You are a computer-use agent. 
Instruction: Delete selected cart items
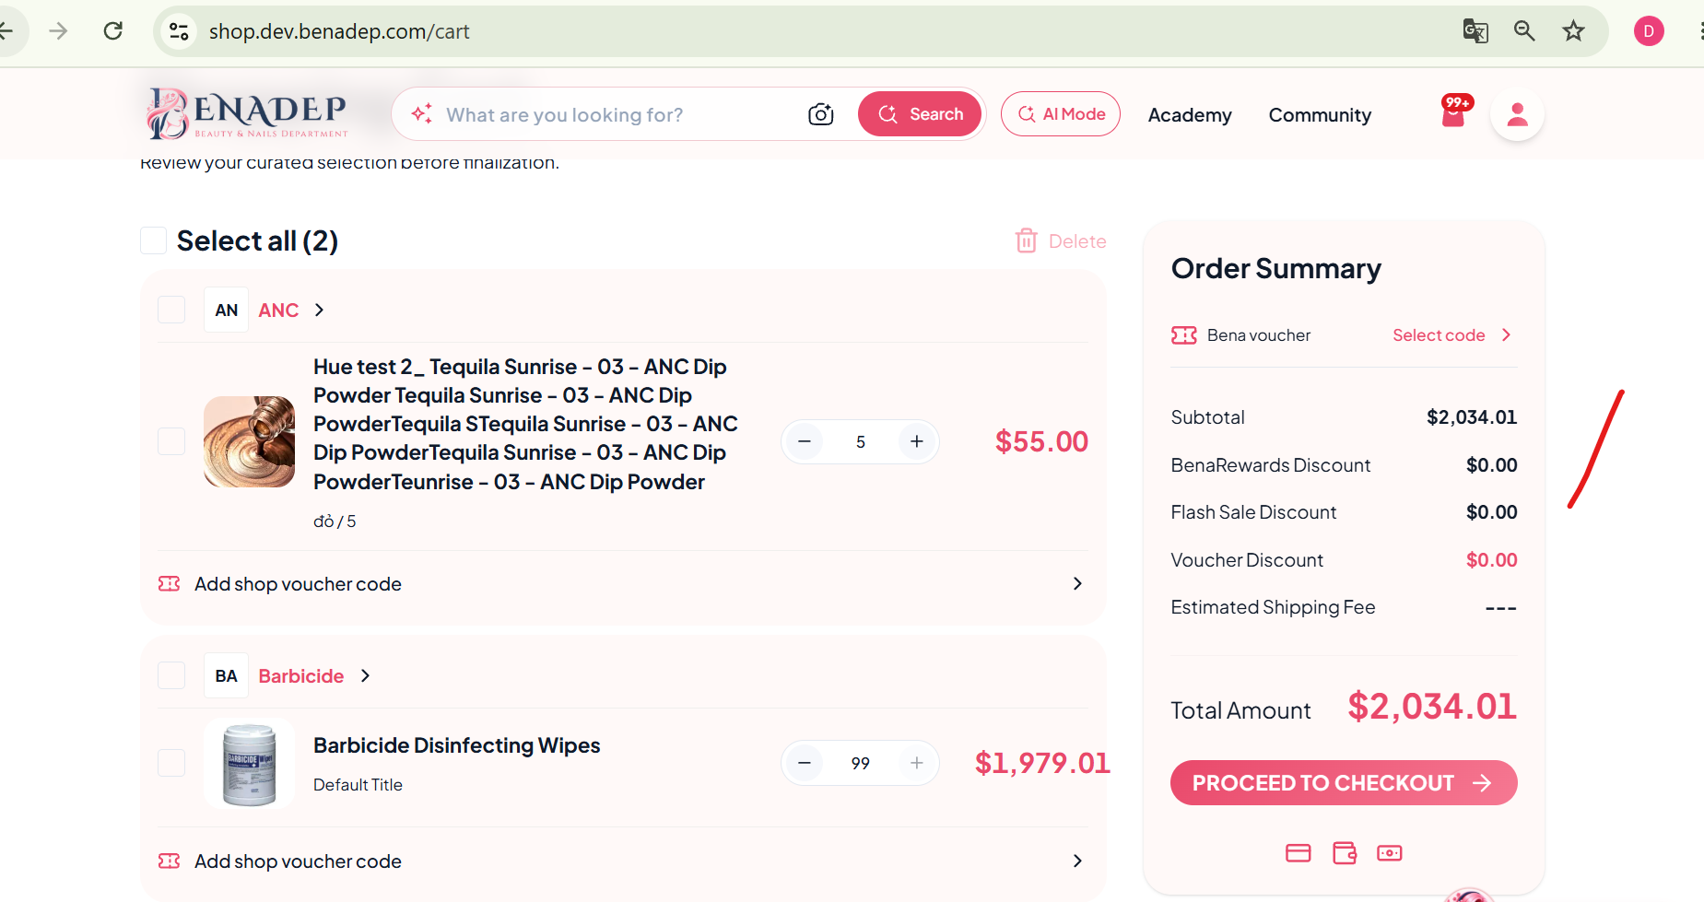(x=1061, y=241)
